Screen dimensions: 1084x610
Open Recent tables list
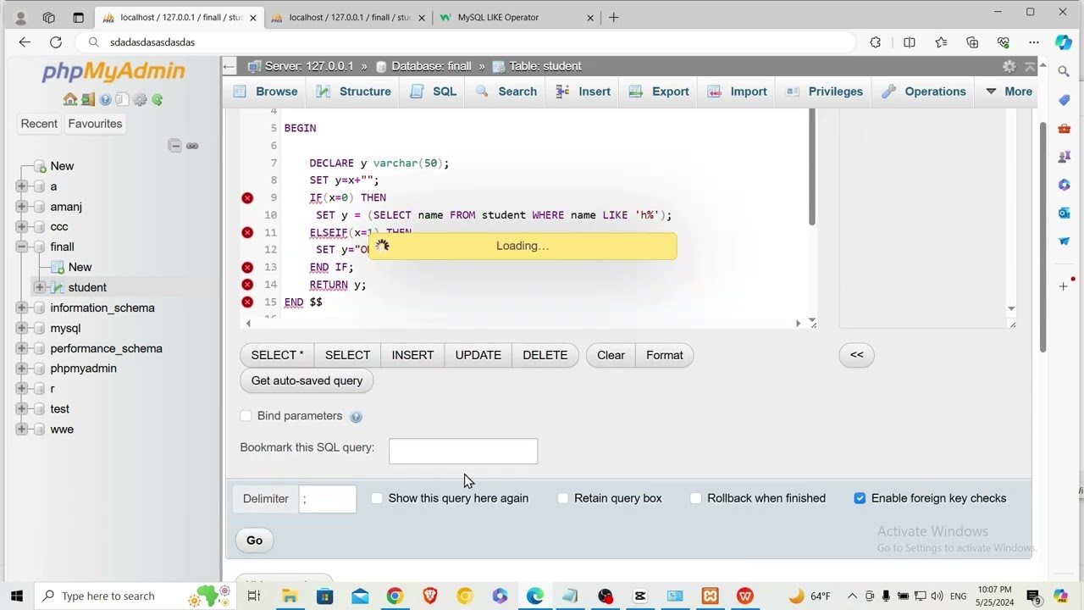tap(39, 124)
